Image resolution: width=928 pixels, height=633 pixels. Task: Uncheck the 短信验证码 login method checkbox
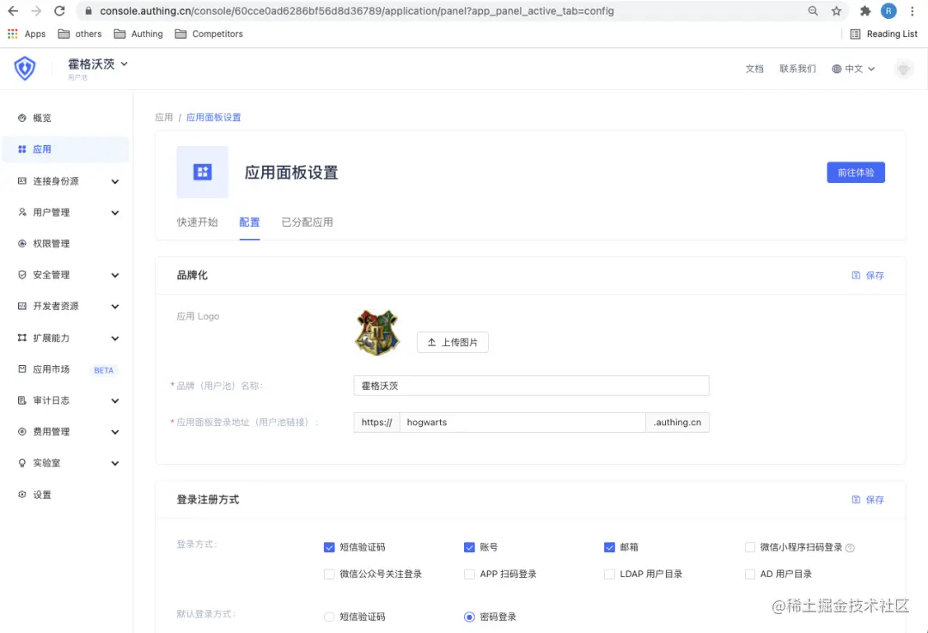point(329,547)
